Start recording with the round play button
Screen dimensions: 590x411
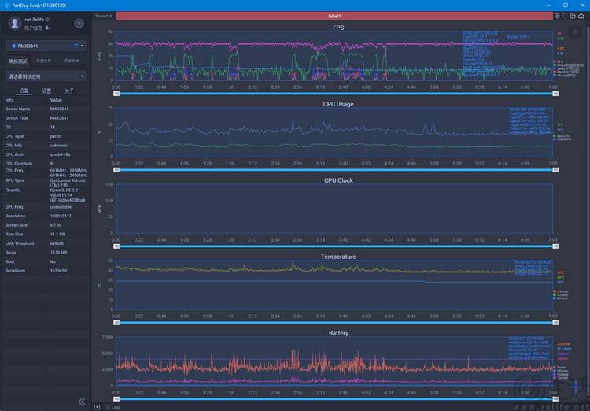coord(574,32)
